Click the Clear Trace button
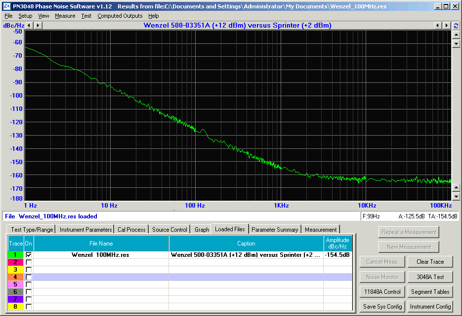Image resolution: width=462 pixels, height=316 pixels. (430, 262)
